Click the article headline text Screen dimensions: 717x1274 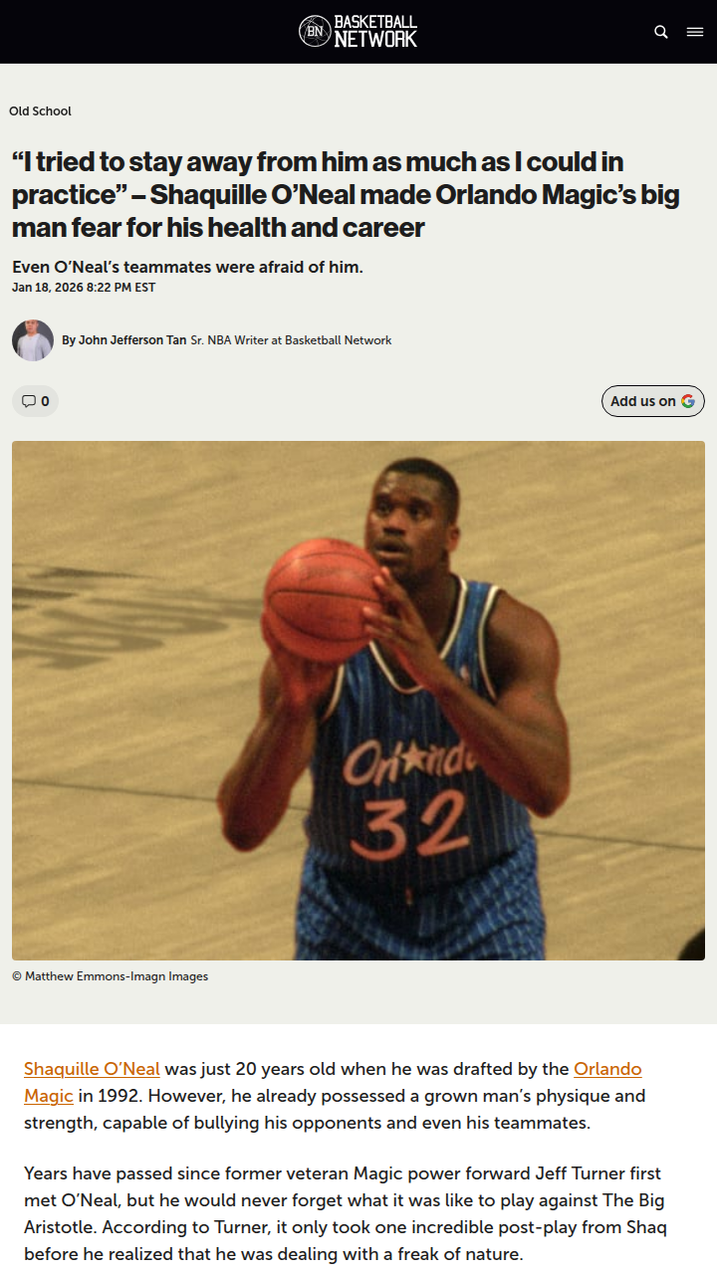tap(346, 194)
